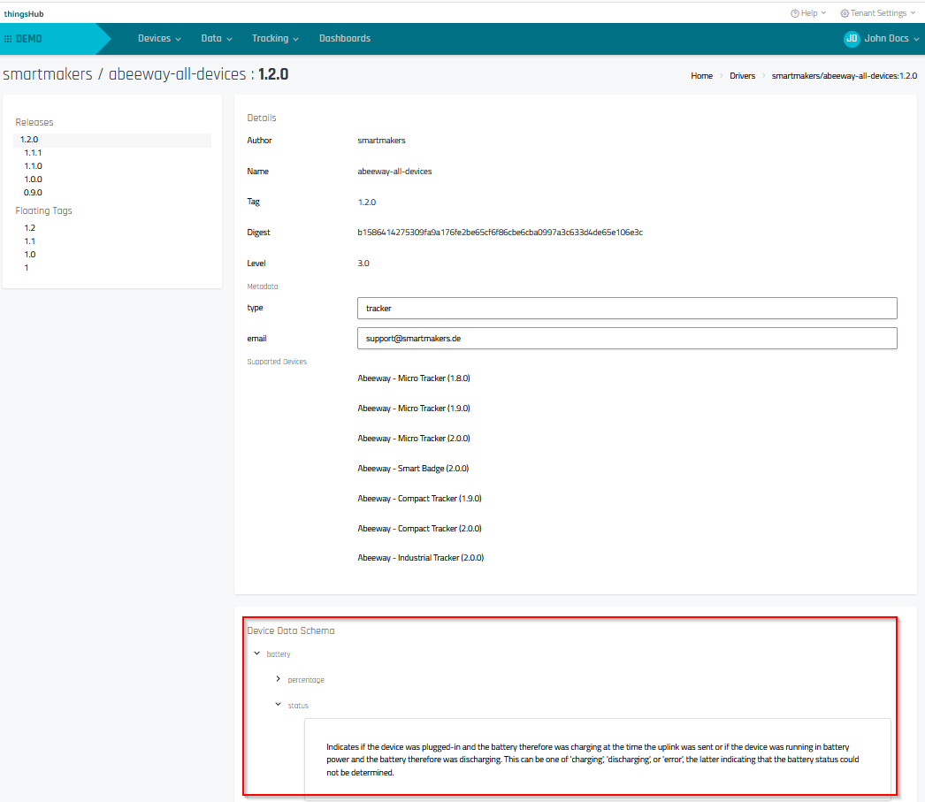Select floating tag 1.2

[x=30, y=228]
